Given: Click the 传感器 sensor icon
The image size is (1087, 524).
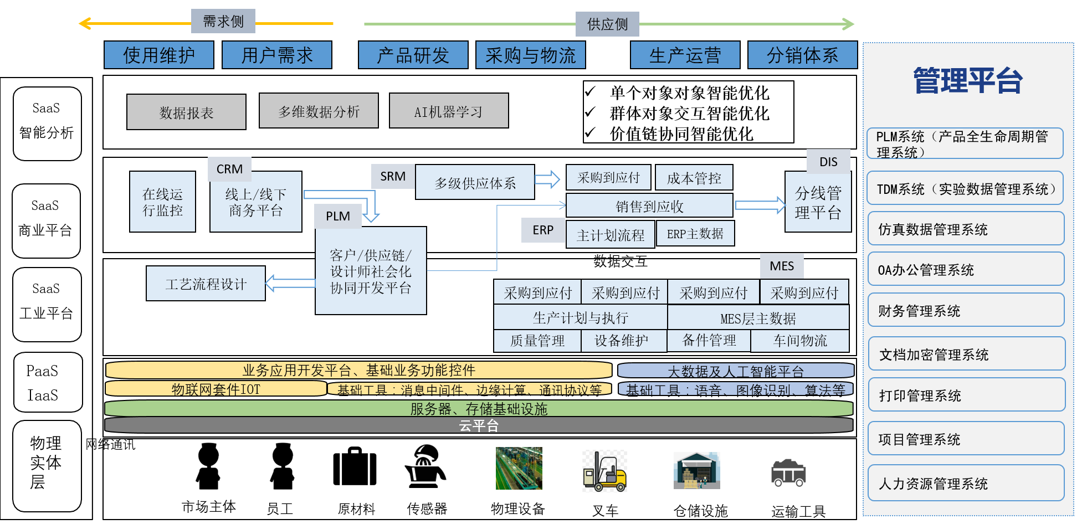Looking at the screenshot, I should pos(425,466).
